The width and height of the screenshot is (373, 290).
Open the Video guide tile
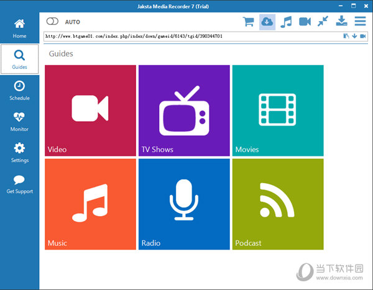pos(90,111)
